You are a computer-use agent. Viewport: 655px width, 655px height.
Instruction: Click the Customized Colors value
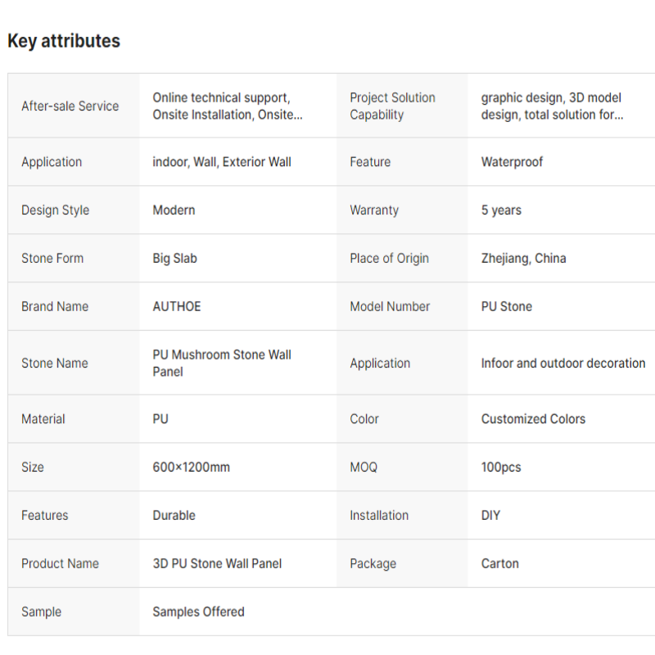tap(533, 419)
